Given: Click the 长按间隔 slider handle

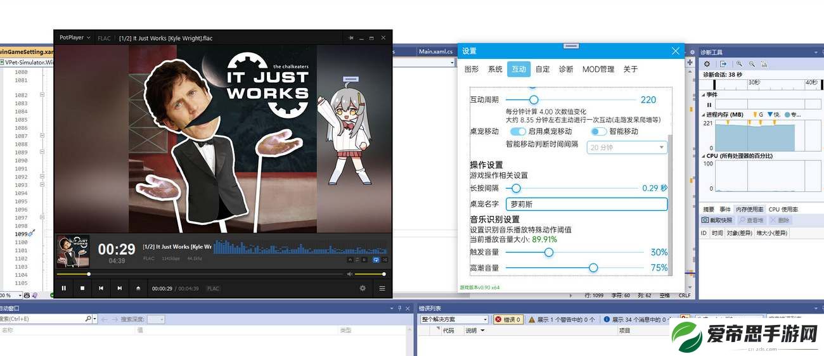Looking at the screenshot, I should pos(516,188).
